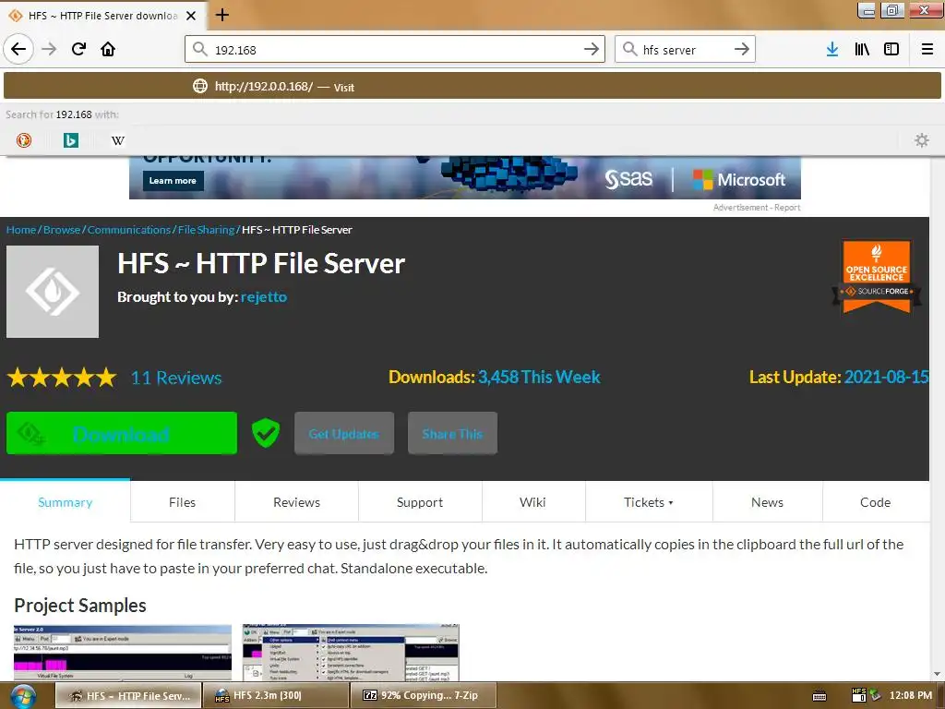The width and height of the screenshot is (945, 709).
Task: Open the Browse breadcrumb link
Action: (62, 230)
